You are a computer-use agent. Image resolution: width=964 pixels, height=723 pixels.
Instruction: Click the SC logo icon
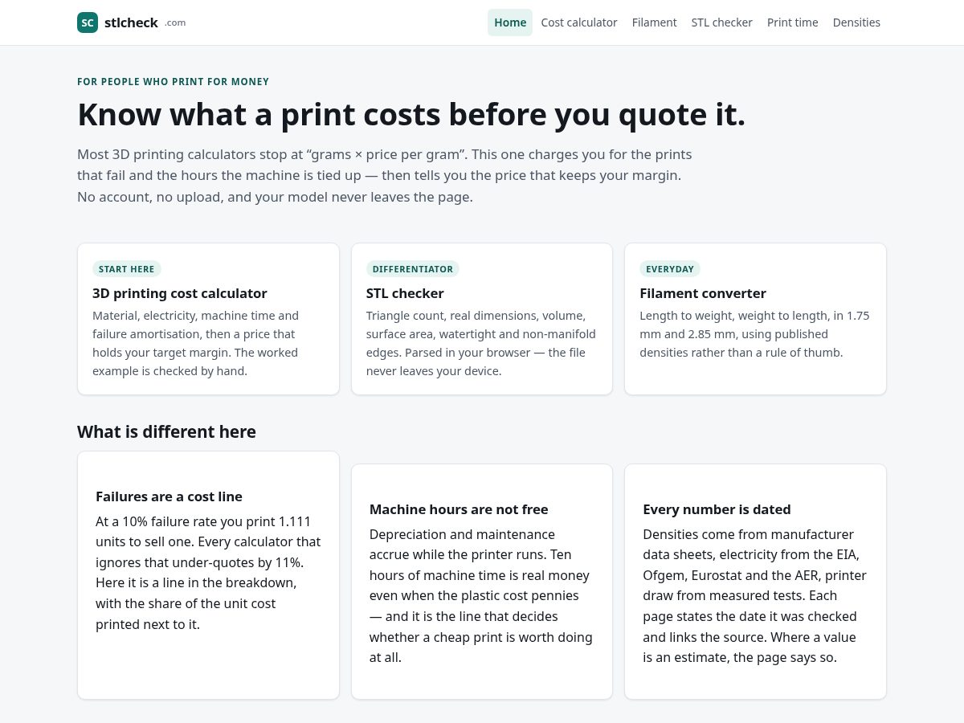(x=88, y=22)
